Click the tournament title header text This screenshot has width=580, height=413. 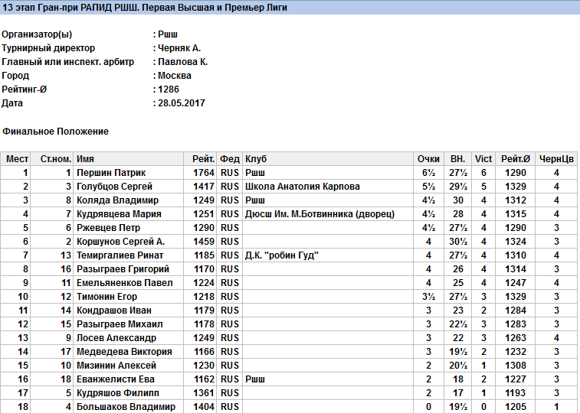coord(145,8)
